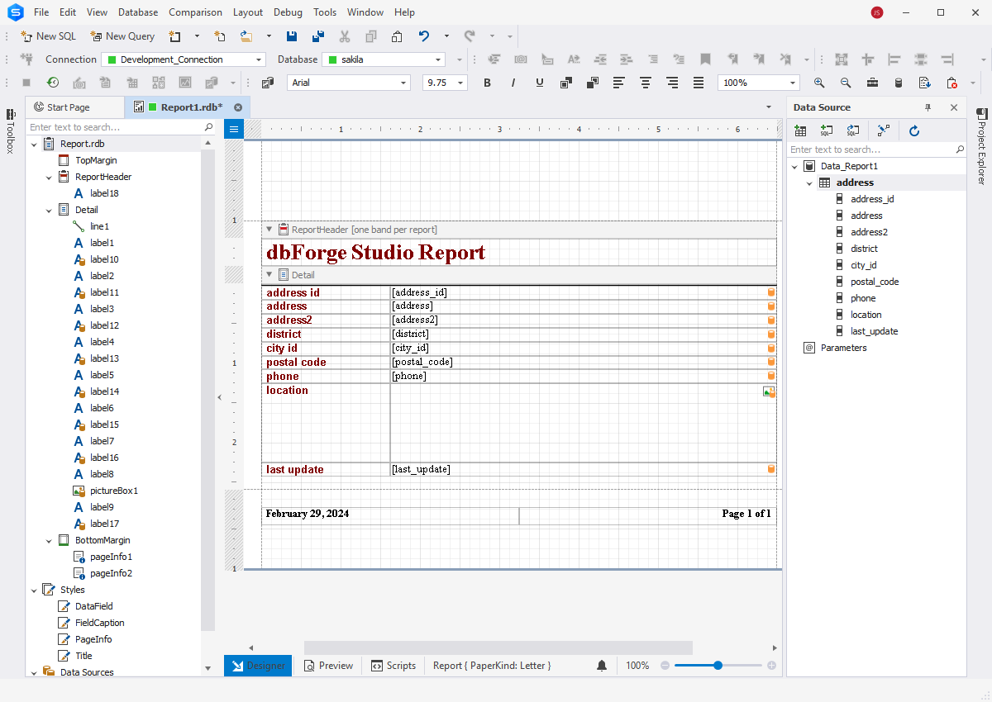Refresh the Data Source panel
Screen dimensions: 992x702
pyautogui.click(x=914, y=130)
